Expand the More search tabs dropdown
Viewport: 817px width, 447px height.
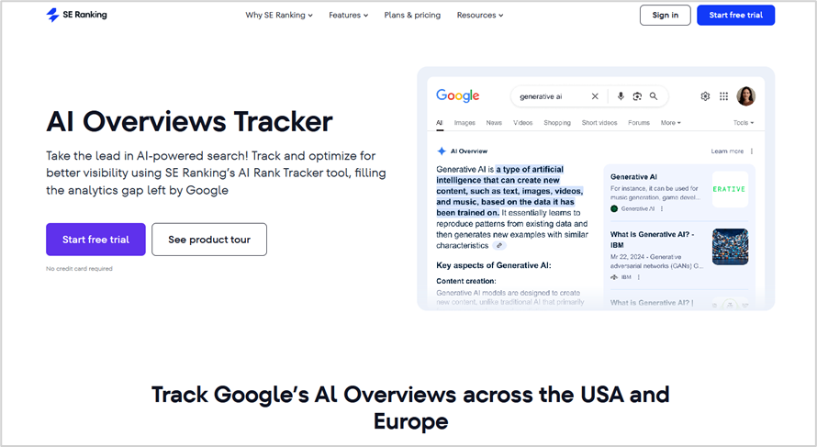(671, 123)
